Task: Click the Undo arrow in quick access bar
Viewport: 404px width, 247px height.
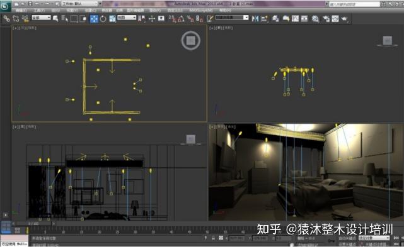Action: click(37, 4)
